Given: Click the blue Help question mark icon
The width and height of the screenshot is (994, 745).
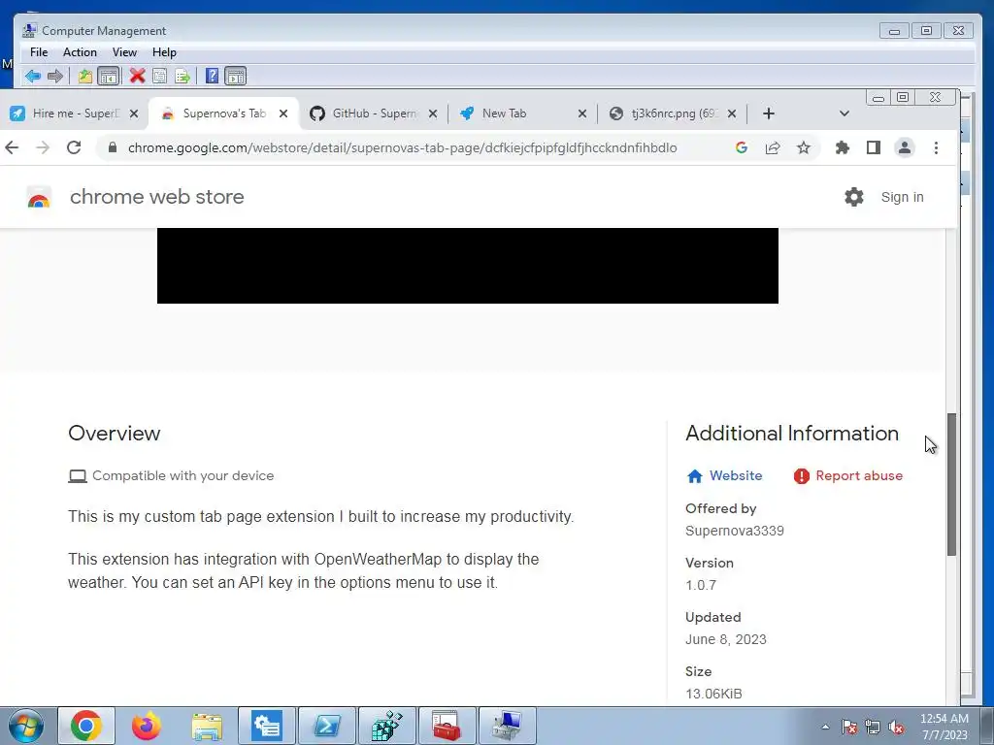Looking at the screenshot, I should coord(213,77).
